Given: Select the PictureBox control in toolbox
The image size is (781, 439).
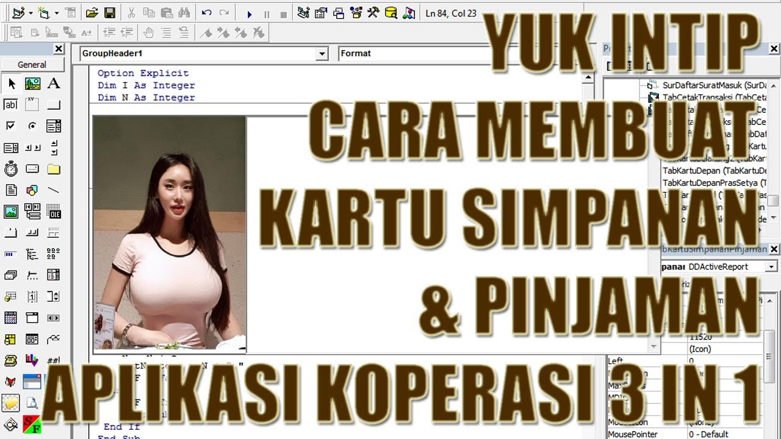Looking at the screenshot, I should pos(32,84).
